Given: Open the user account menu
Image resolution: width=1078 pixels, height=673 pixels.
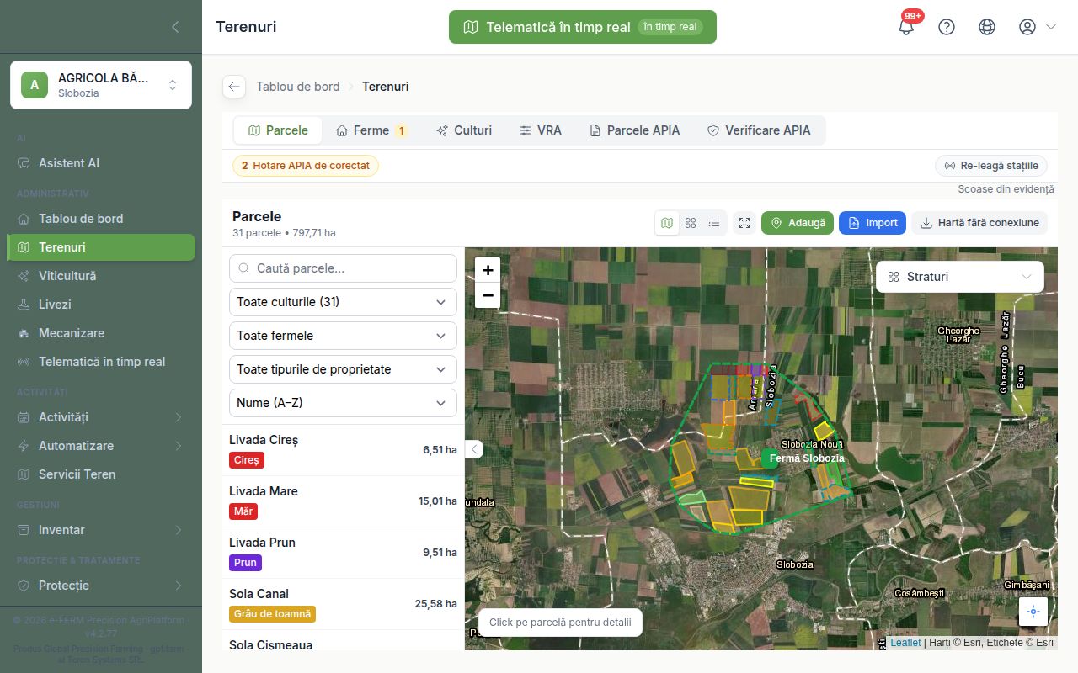Looking at the screenshot, I should pos(1037,27).
